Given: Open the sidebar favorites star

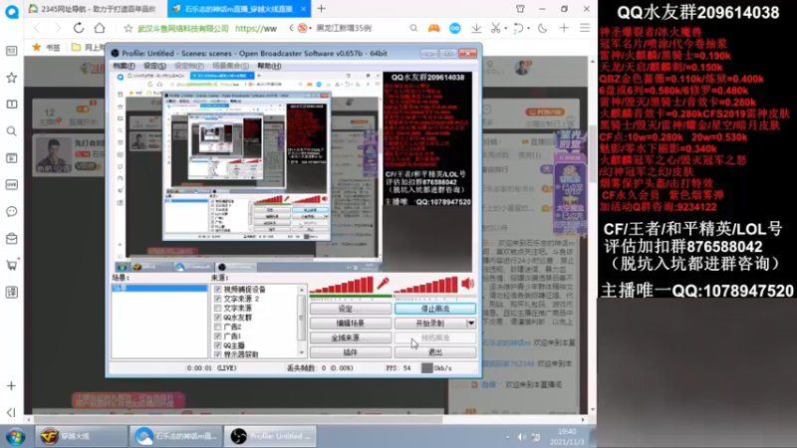Looking at the screenshot, I should (11, 78).
